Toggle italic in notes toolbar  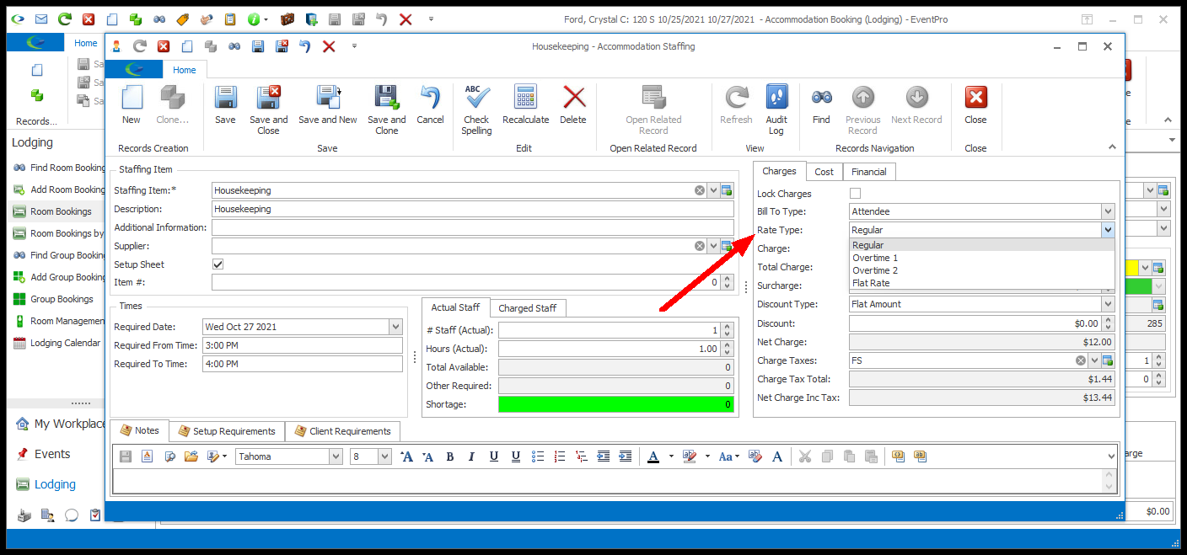[x=472, y=456]
